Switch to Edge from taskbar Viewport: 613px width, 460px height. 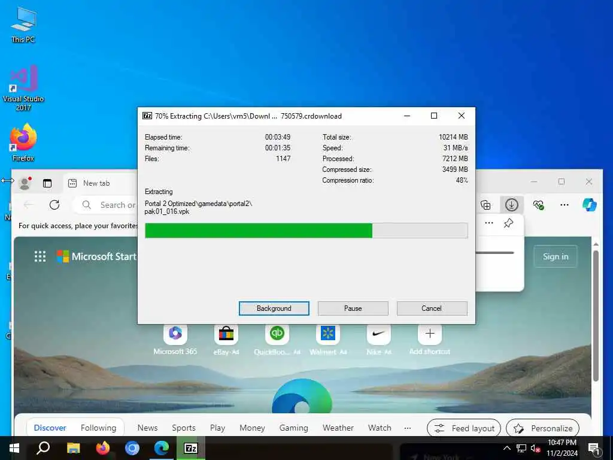pos(162,448)
